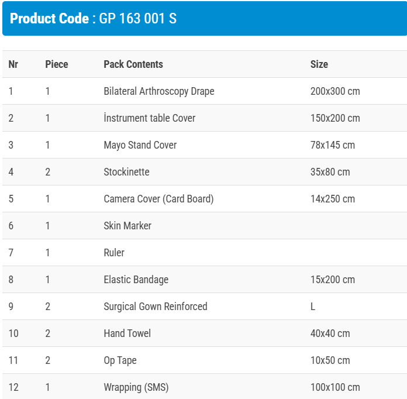The height and width of the screenshot is (399, 407).
Task: Click the Piece column header
Action: coord(57,64)
